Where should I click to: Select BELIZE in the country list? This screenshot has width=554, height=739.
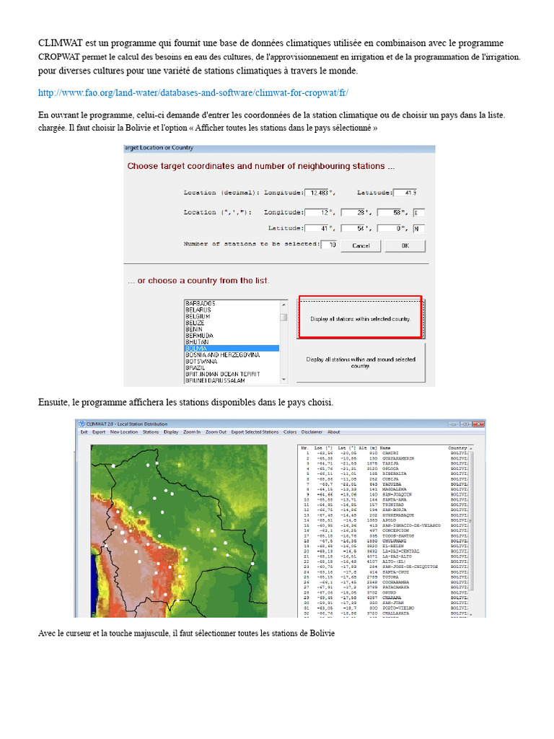click(x=195, y=323)
